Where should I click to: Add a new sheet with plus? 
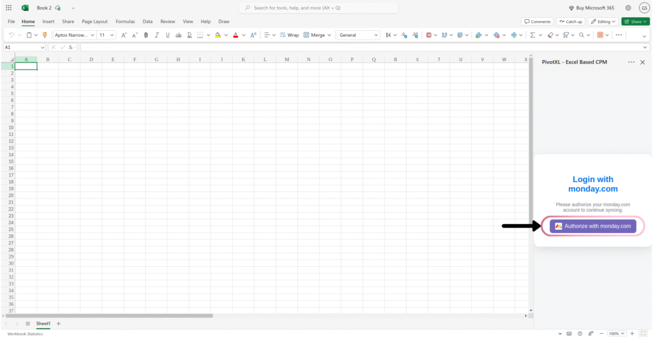tap(58, 324)
